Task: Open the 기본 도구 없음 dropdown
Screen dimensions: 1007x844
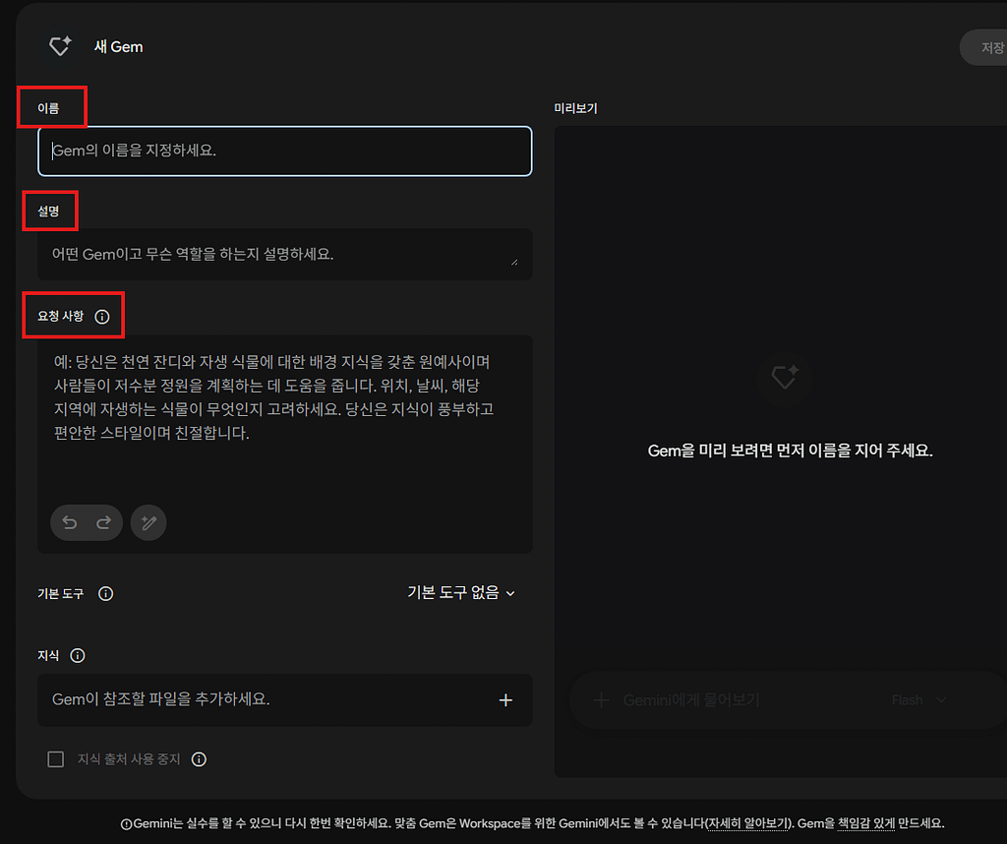Action: click(x=461, y=593)
